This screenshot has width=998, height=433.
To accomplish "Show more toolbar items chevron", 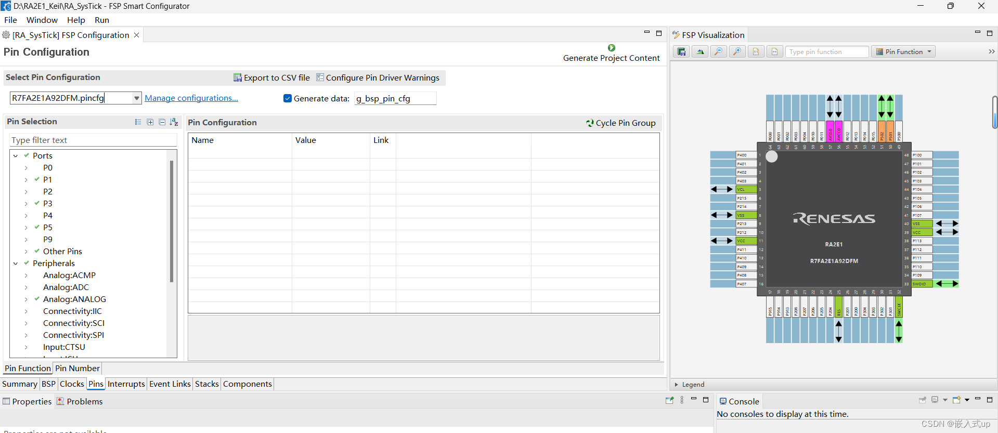I will click(991, 51).
